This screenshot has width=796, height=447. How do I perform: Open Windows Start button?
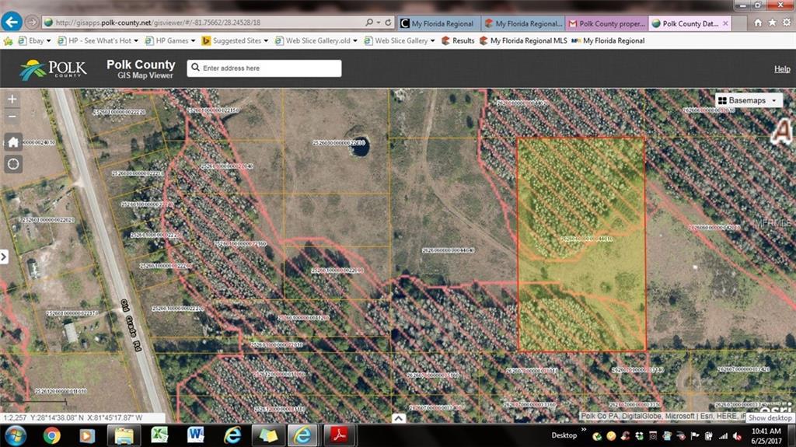tap(16, 436)
